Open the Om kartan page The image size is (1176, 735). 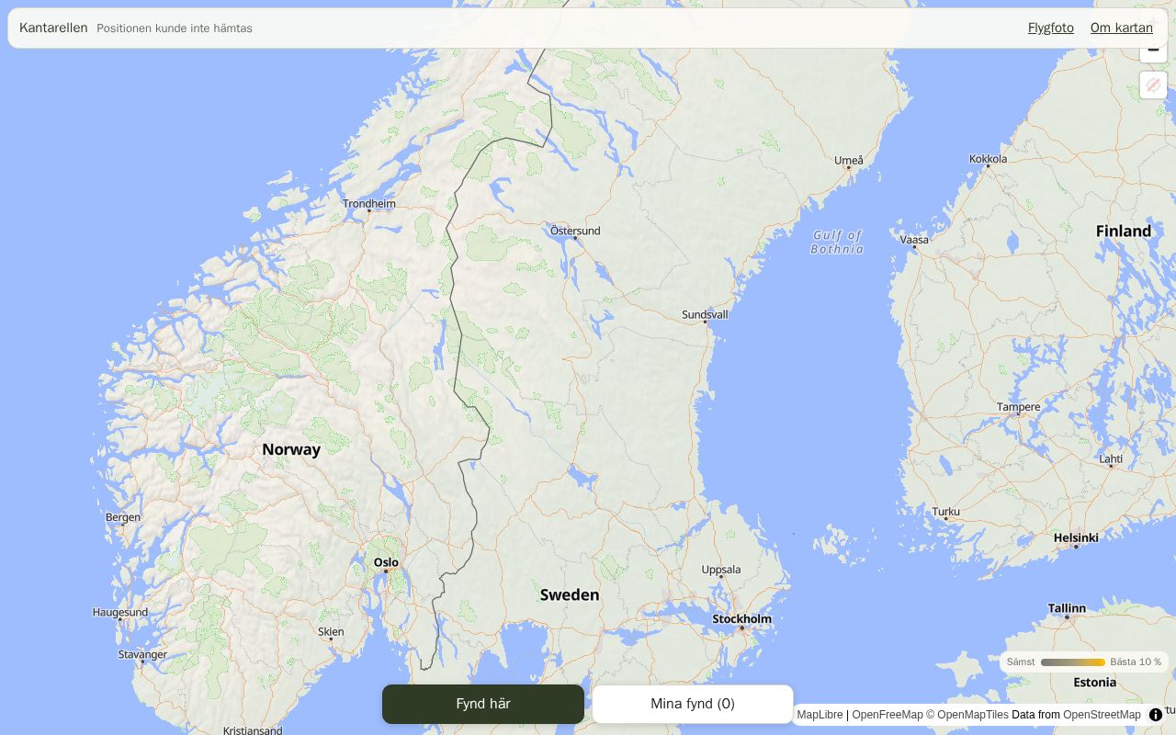1121,28
